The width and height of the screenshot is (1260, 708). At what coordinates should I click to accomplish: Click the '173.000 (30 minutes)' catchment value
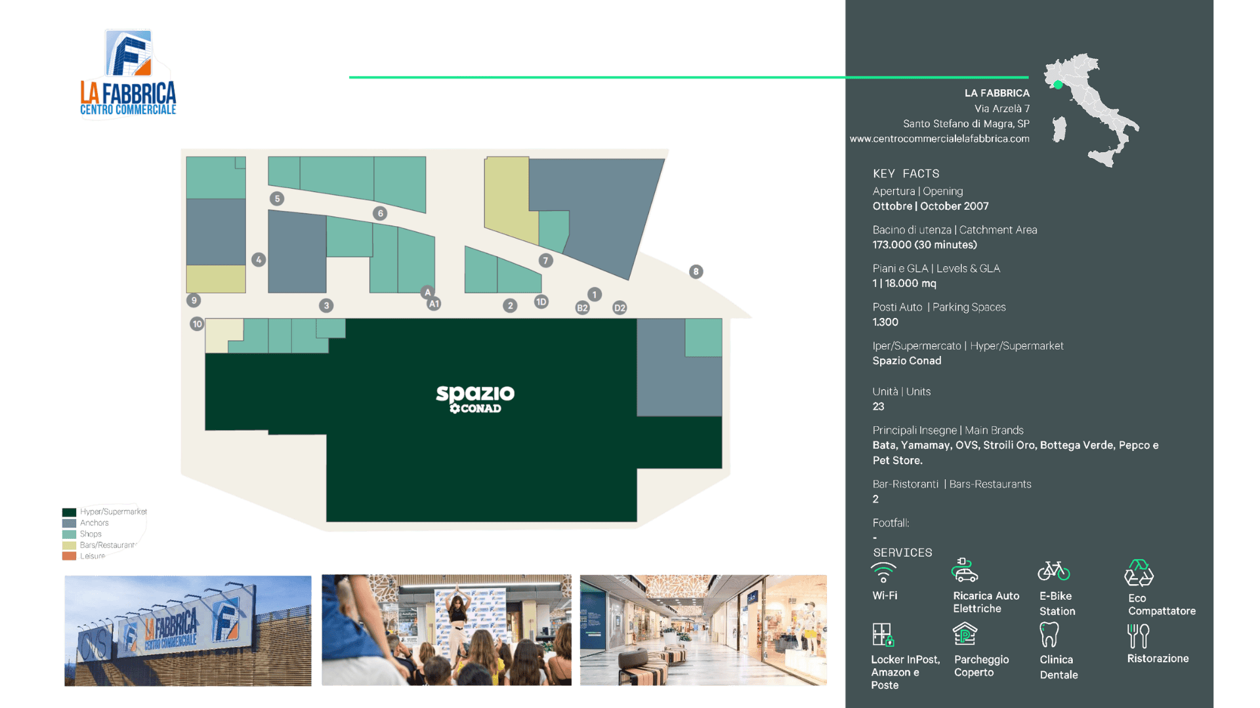pyautogui.click(x=925, y=245)
